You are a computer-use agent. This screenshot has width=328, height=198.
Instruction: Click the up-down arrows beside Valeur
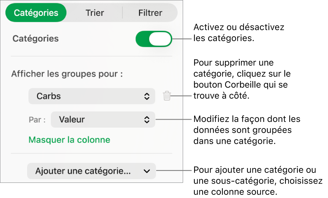pyautogui.click(x=147, y=120)
